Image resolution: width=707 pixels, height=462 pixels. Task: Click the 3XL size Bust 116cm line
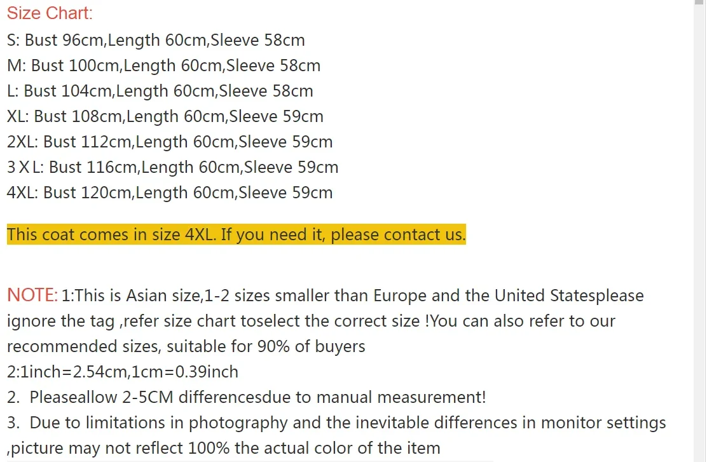click(172, 167)
